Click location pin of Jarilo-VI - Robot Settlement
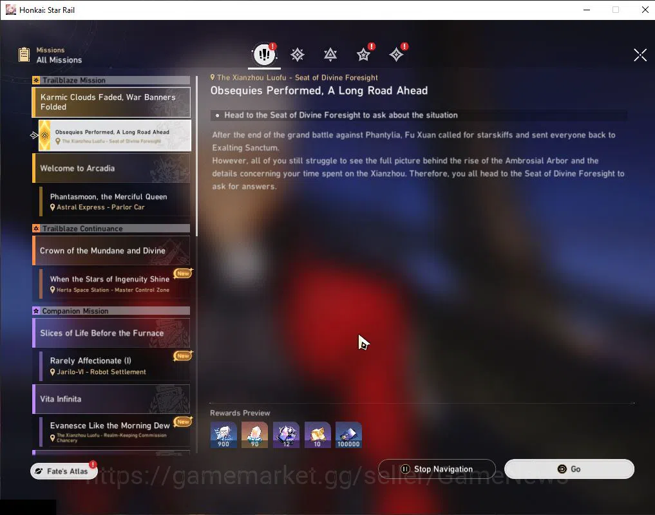655x515 pixels. click(53, 372)
